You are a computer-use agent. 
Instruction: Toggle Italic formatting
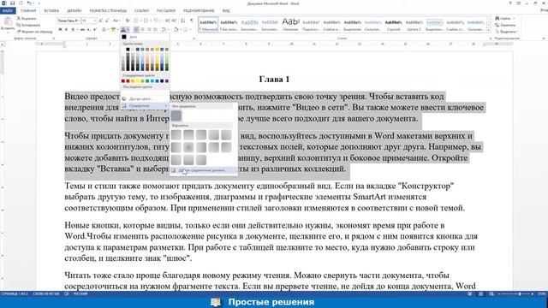coord(66,30)
